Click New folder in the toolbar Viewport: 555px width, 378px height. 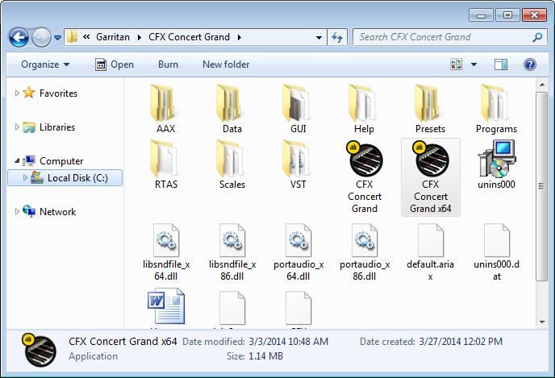click(226, 64)
